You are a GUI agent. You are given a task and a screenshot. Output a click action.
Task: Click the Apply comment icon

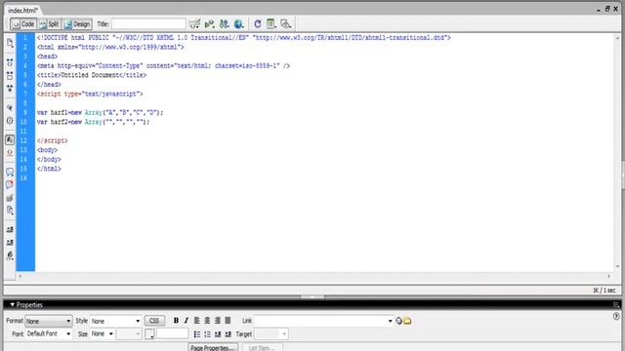10,172
